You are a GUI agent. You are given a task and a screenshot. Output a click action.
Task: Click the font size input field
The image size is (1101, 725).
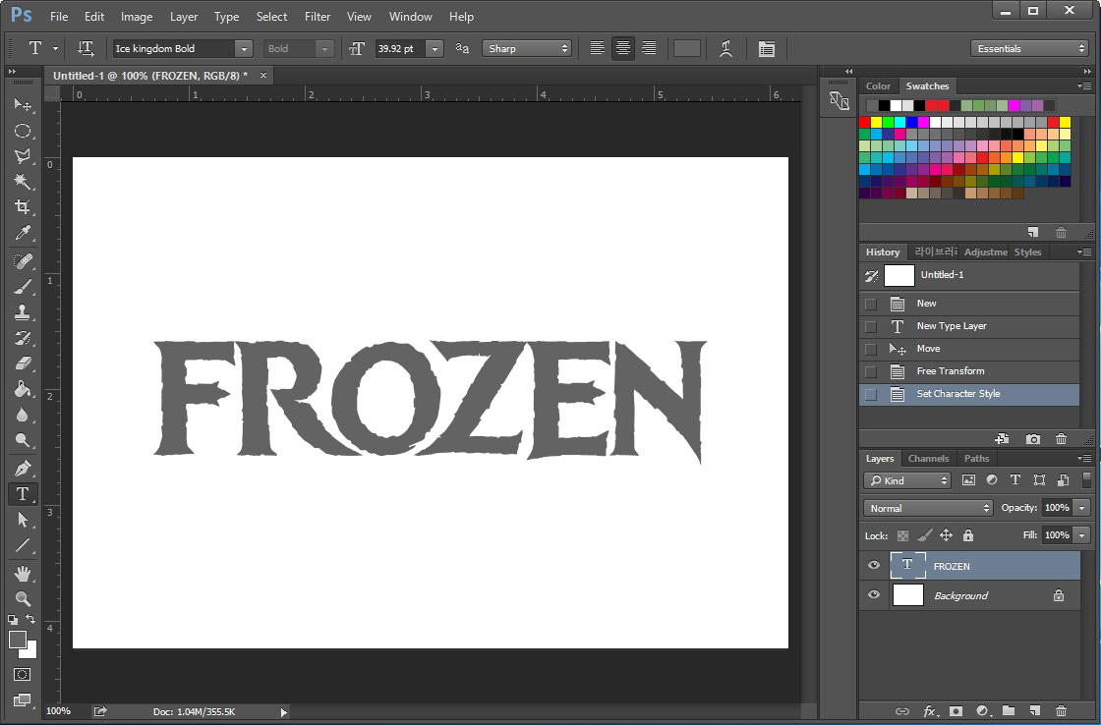pyautogui.click(x=401, y=48)
